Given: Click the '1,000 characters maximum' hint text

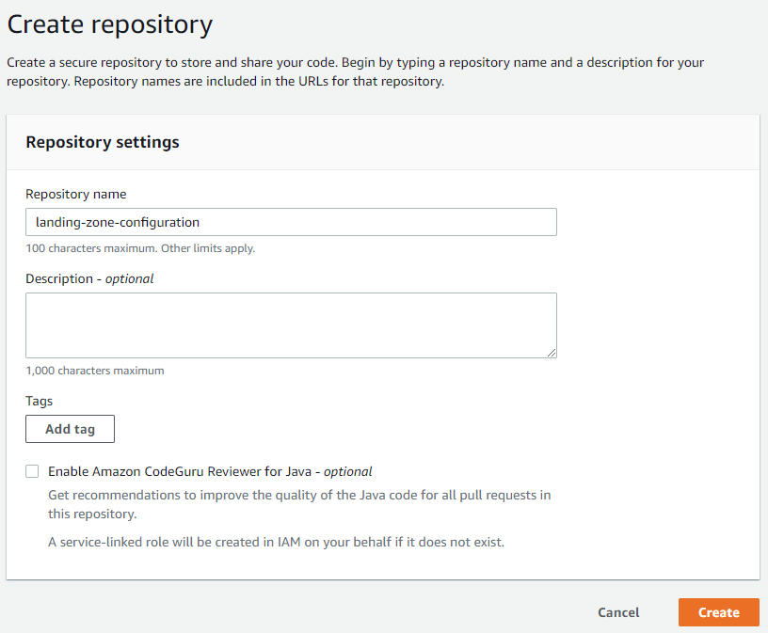Looking at the screenshot, I should (x=95, y=371).
